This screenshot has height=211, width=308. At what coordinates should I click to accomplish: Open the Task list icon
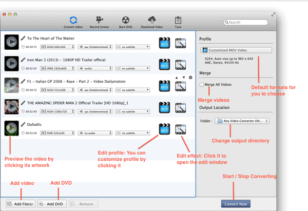tap(178, 22)
